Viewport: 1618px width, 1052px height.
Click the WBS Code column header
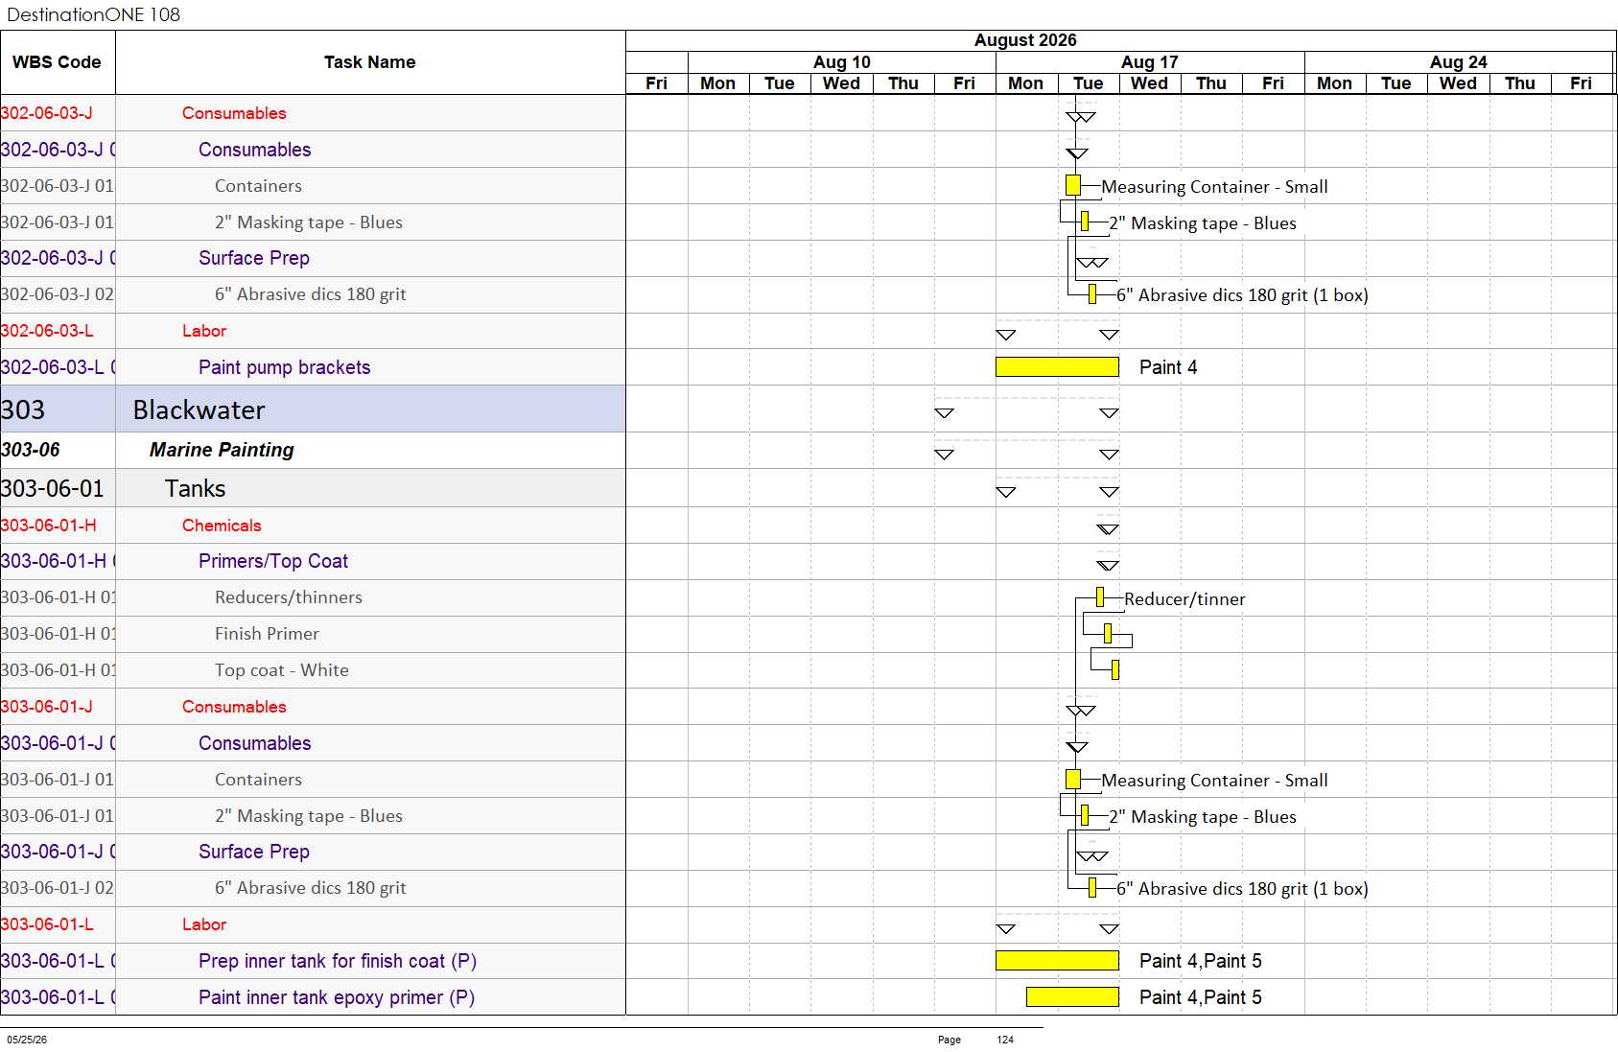click(x=58, y=62)
